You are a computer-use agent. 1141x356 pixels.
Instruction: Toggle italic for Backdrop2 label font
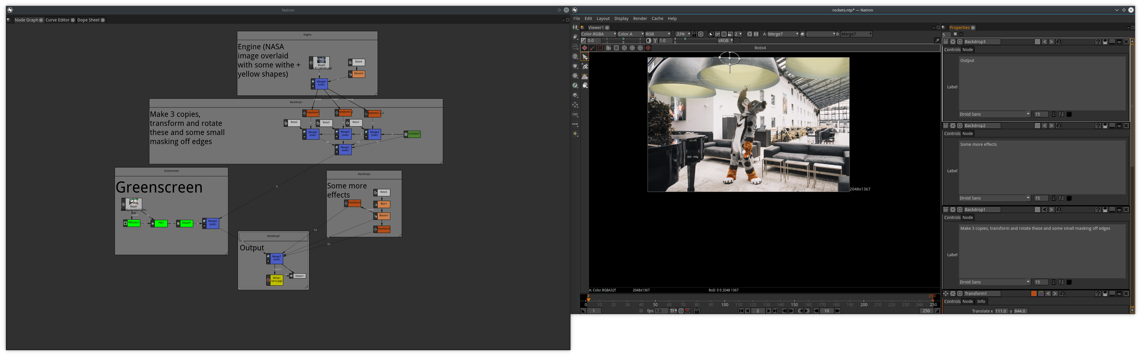click(1061, 198)
